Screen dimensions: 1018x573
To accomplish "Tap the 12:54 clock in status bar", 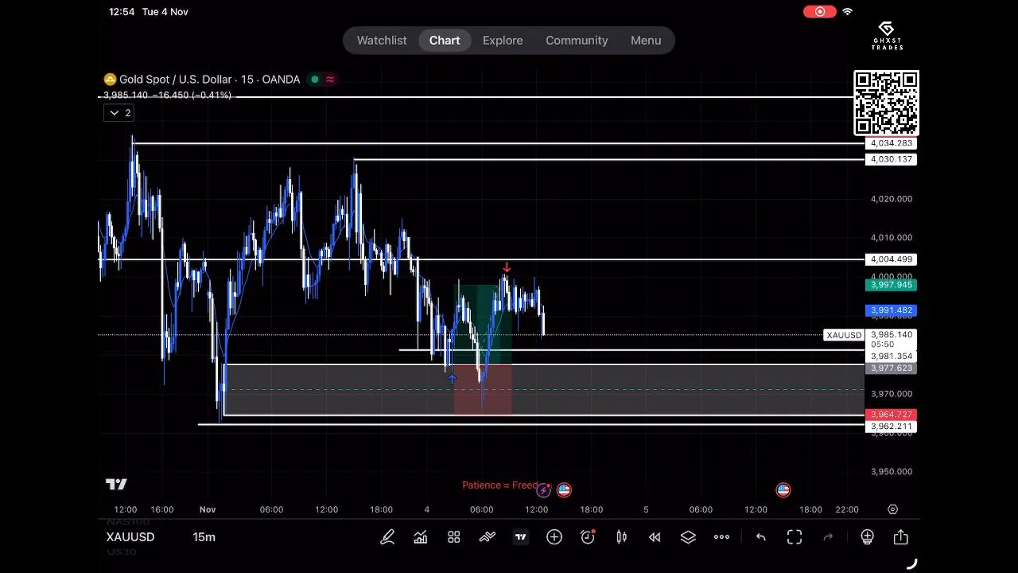I will click(122, 12).
